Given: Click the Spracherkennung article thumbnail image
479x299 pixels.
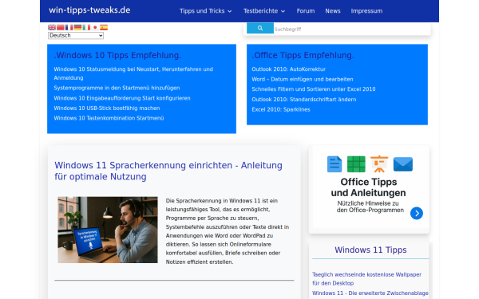Looking at the screenshot, I should pos(108,230).
